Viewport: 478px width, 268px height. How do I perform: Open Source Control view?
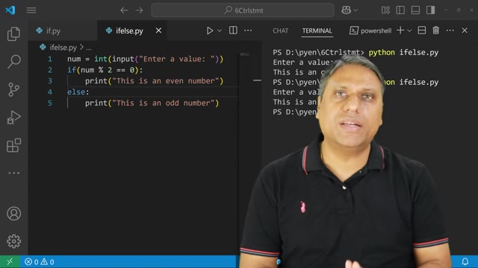(13, 89)
